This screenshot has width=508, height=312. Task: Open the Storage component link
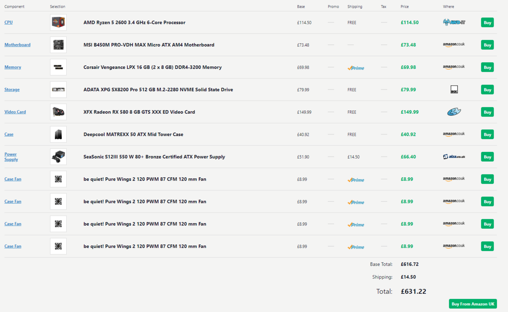12,90
